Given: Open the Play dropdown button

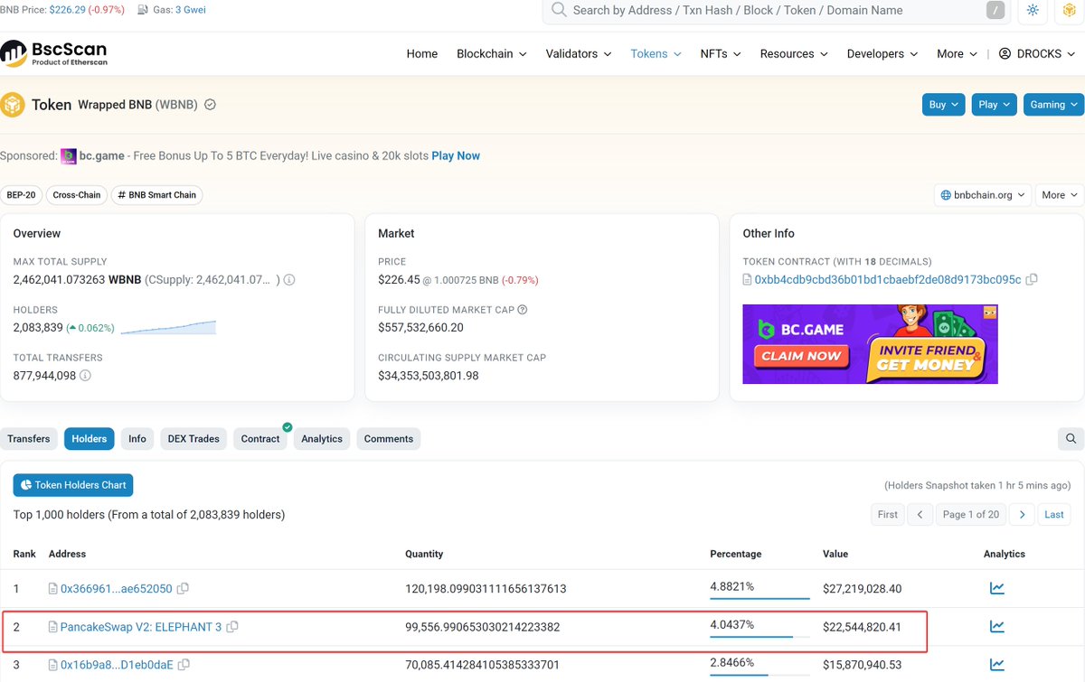Looking at the screenshot, I should click(995, 105).
